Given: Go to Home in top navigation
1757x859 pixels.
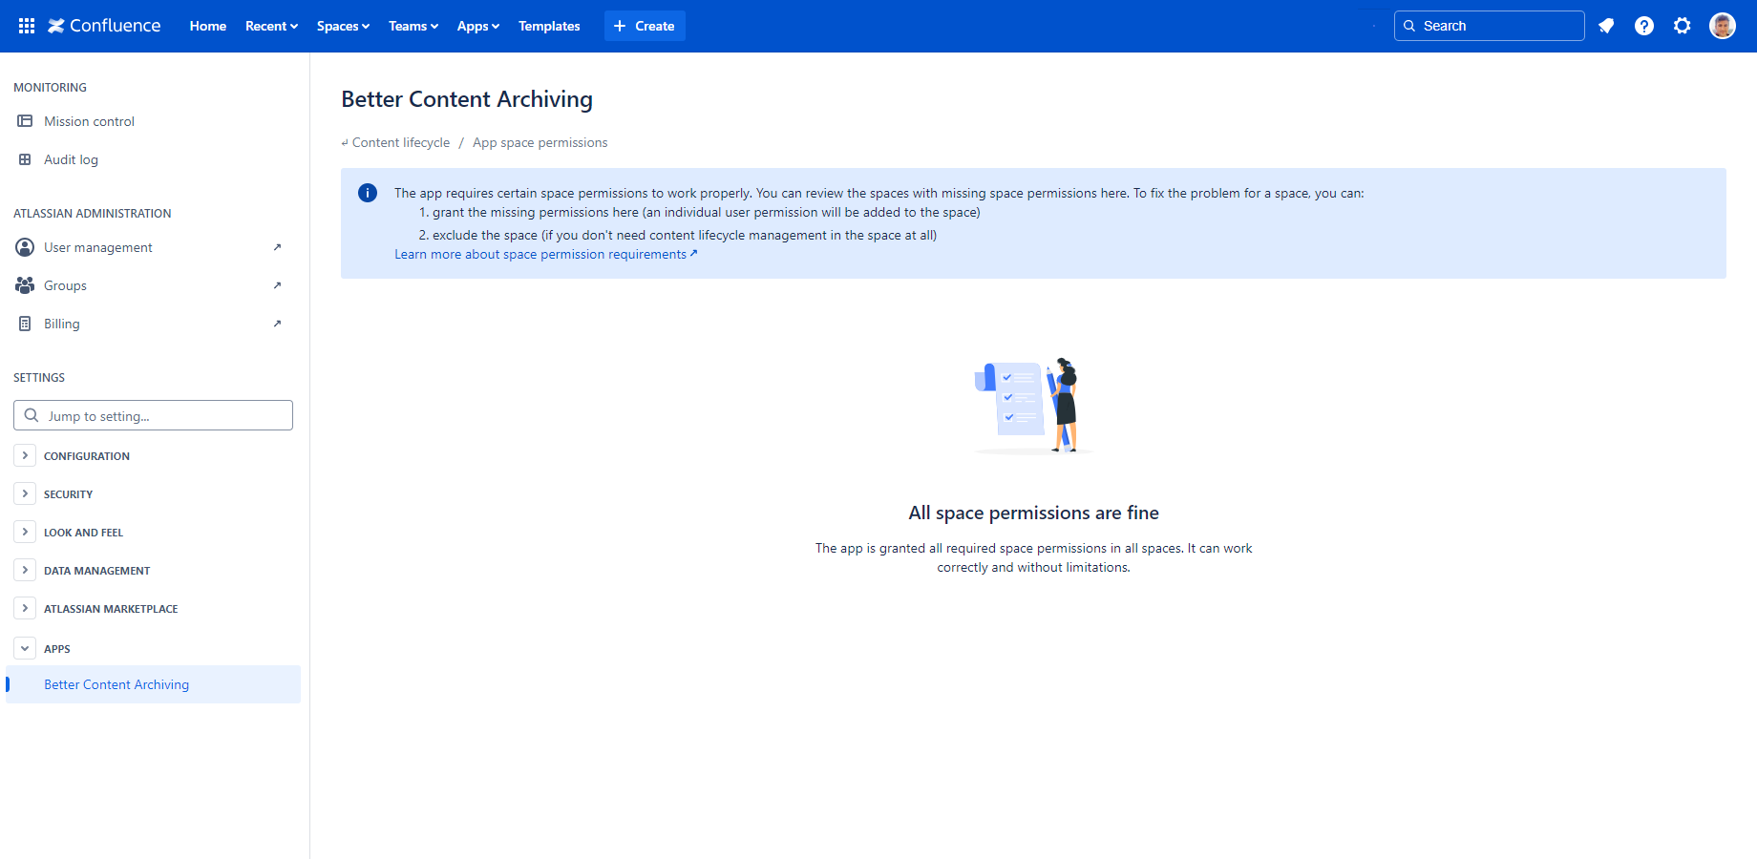Looking at the screenshot, I should (x=208, y=26).
